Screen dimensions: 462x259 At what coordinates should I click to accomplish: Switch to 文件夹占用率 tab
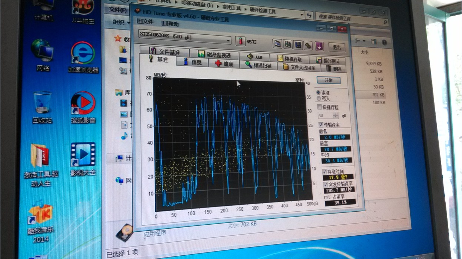pos(300,67)
